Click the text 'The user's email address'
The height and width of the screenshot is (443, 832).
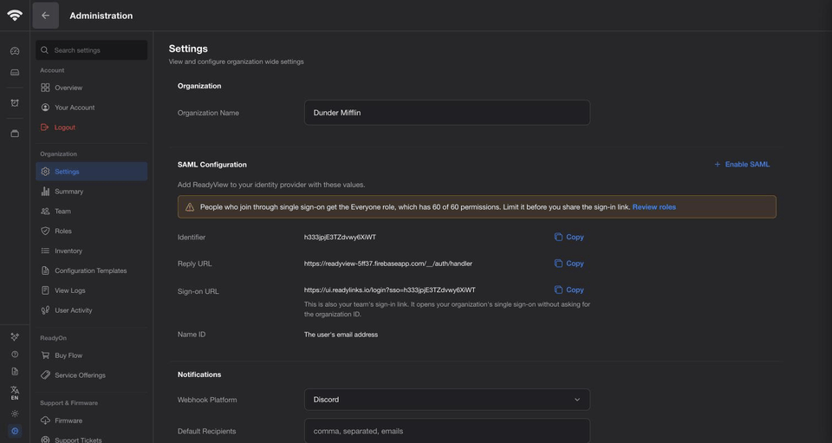pyautogui.click(x=341, y=335)
